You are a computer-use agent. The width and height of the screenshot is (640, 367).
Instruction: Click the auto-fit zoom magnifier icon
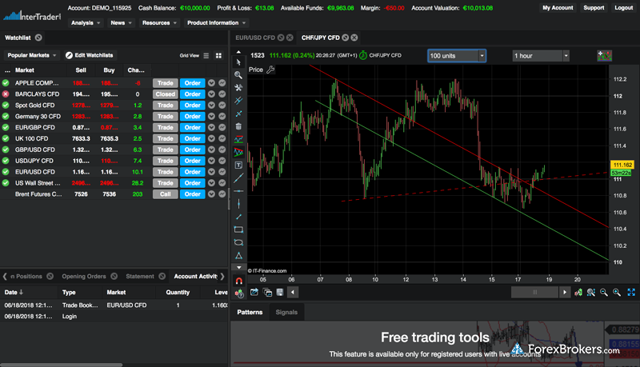[590, 292]
